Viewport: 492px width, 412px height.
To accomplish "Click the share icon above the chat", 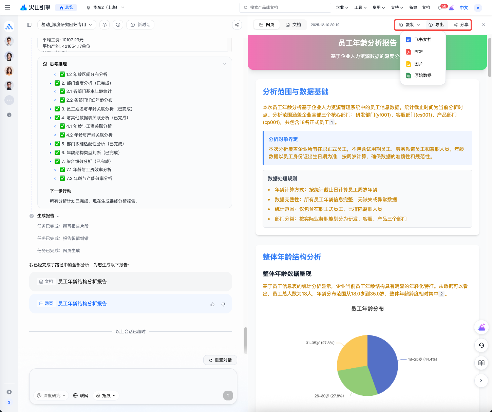I will tap(237, 25).
